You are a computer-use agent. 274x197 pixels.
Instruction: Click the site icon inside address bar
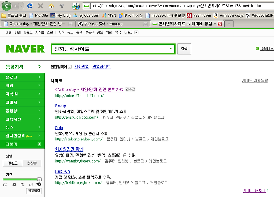click(86, 6)
